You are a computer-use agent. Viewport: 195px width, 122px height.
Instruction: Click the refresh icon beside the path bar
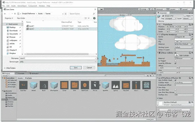(66, 14)
